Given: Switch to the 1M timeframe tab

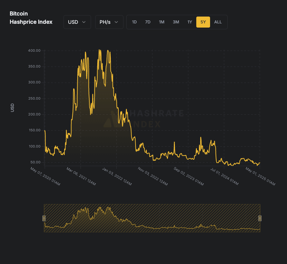Looking at the screenshot, I should point(161,22).
